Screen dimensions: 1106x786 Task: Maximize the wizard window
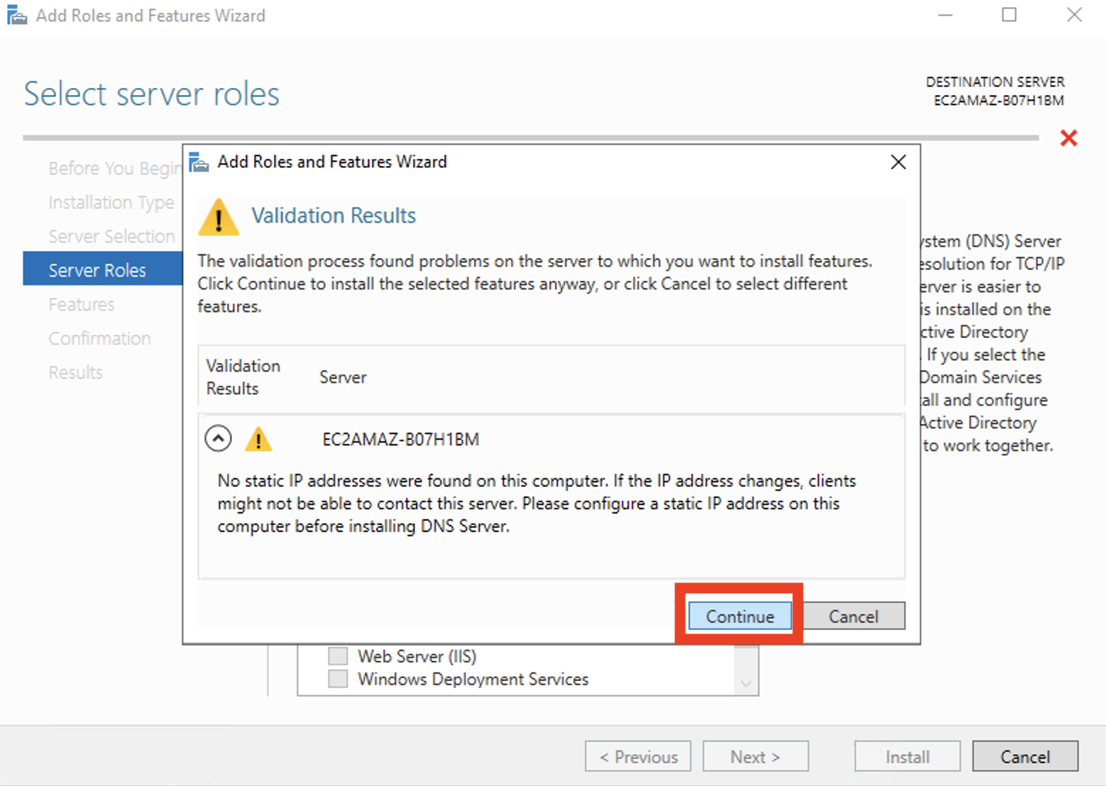tap(1009, 15)
